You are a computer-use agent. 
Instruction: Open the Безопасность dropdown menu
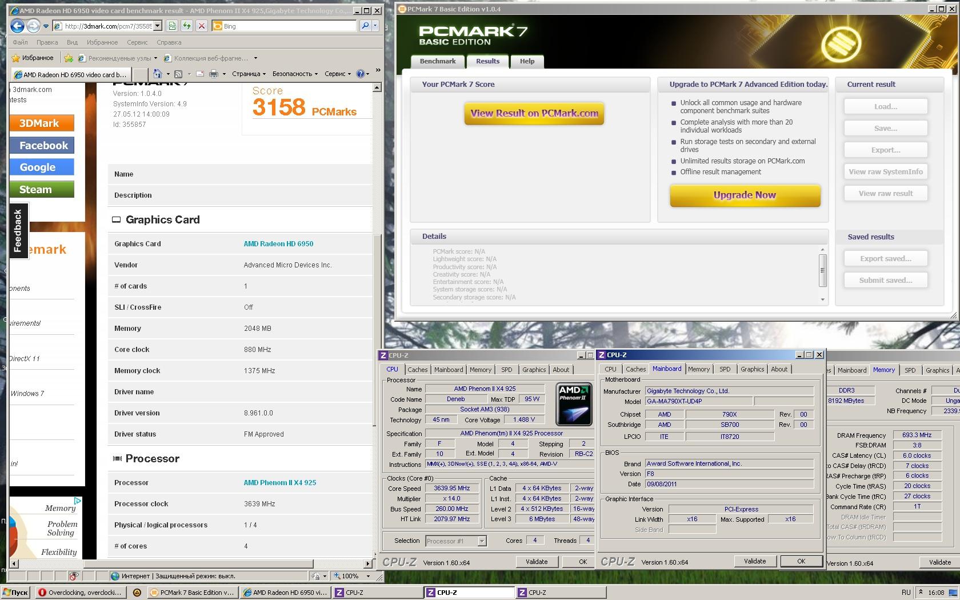click(x=295, y=74)
